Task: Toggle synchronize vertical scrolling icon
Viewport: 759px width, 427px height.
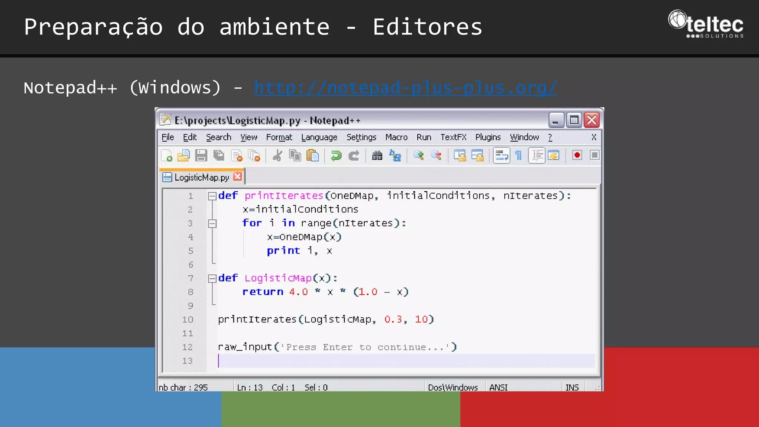Action: (x=460, y=156)
